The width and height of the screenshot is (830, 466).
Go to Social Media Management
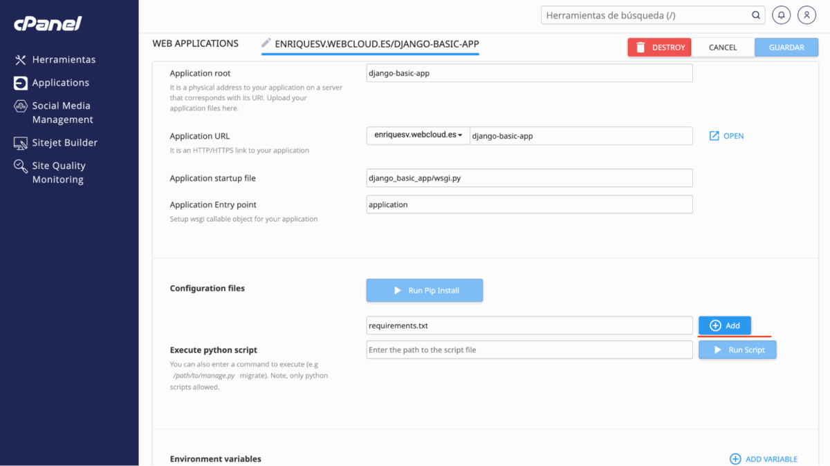point(62,113)
